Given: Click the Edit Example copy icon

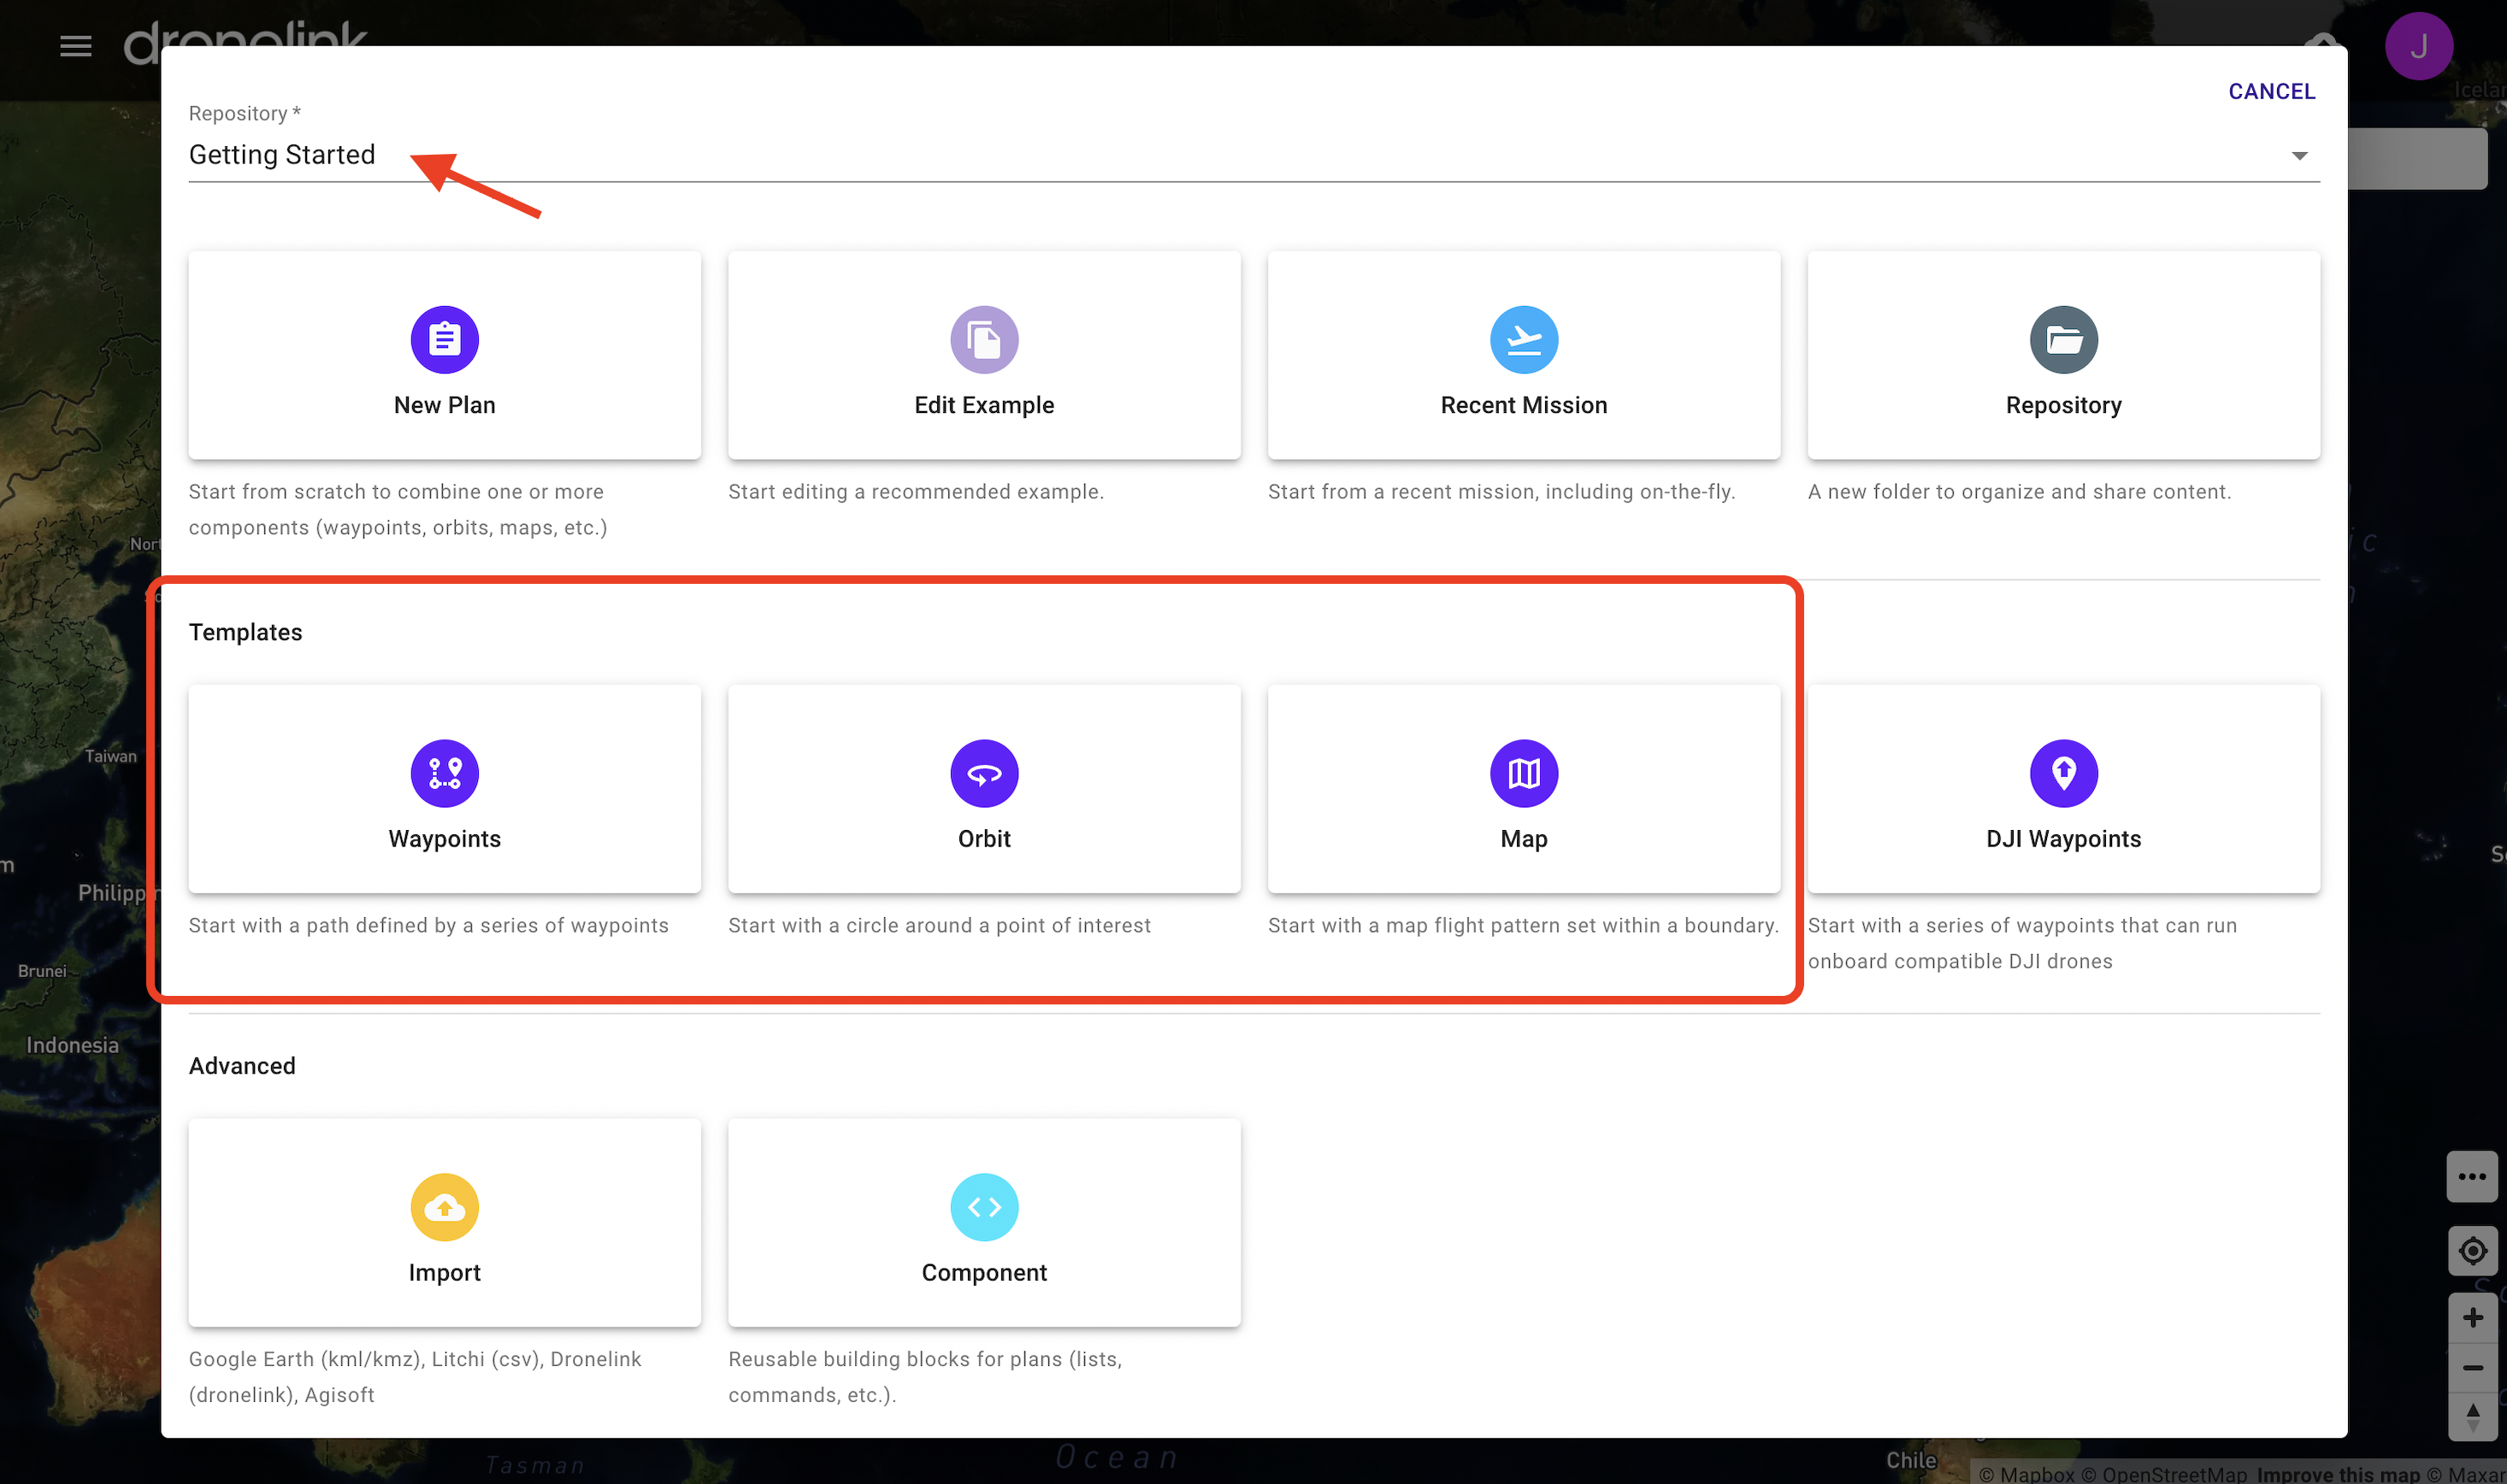Looking at the screenshot, I should pyautogui.click(x=984, y=339).
